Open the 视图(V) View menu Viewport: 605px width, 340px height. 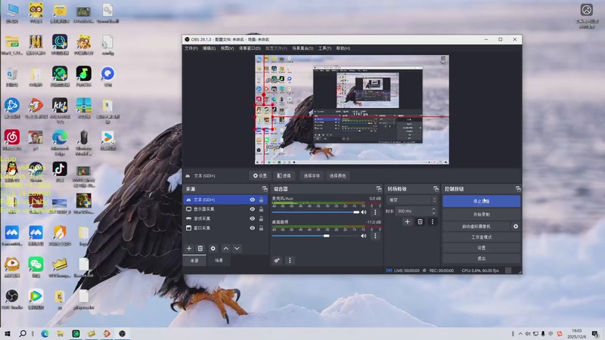[x=228, y=48]
